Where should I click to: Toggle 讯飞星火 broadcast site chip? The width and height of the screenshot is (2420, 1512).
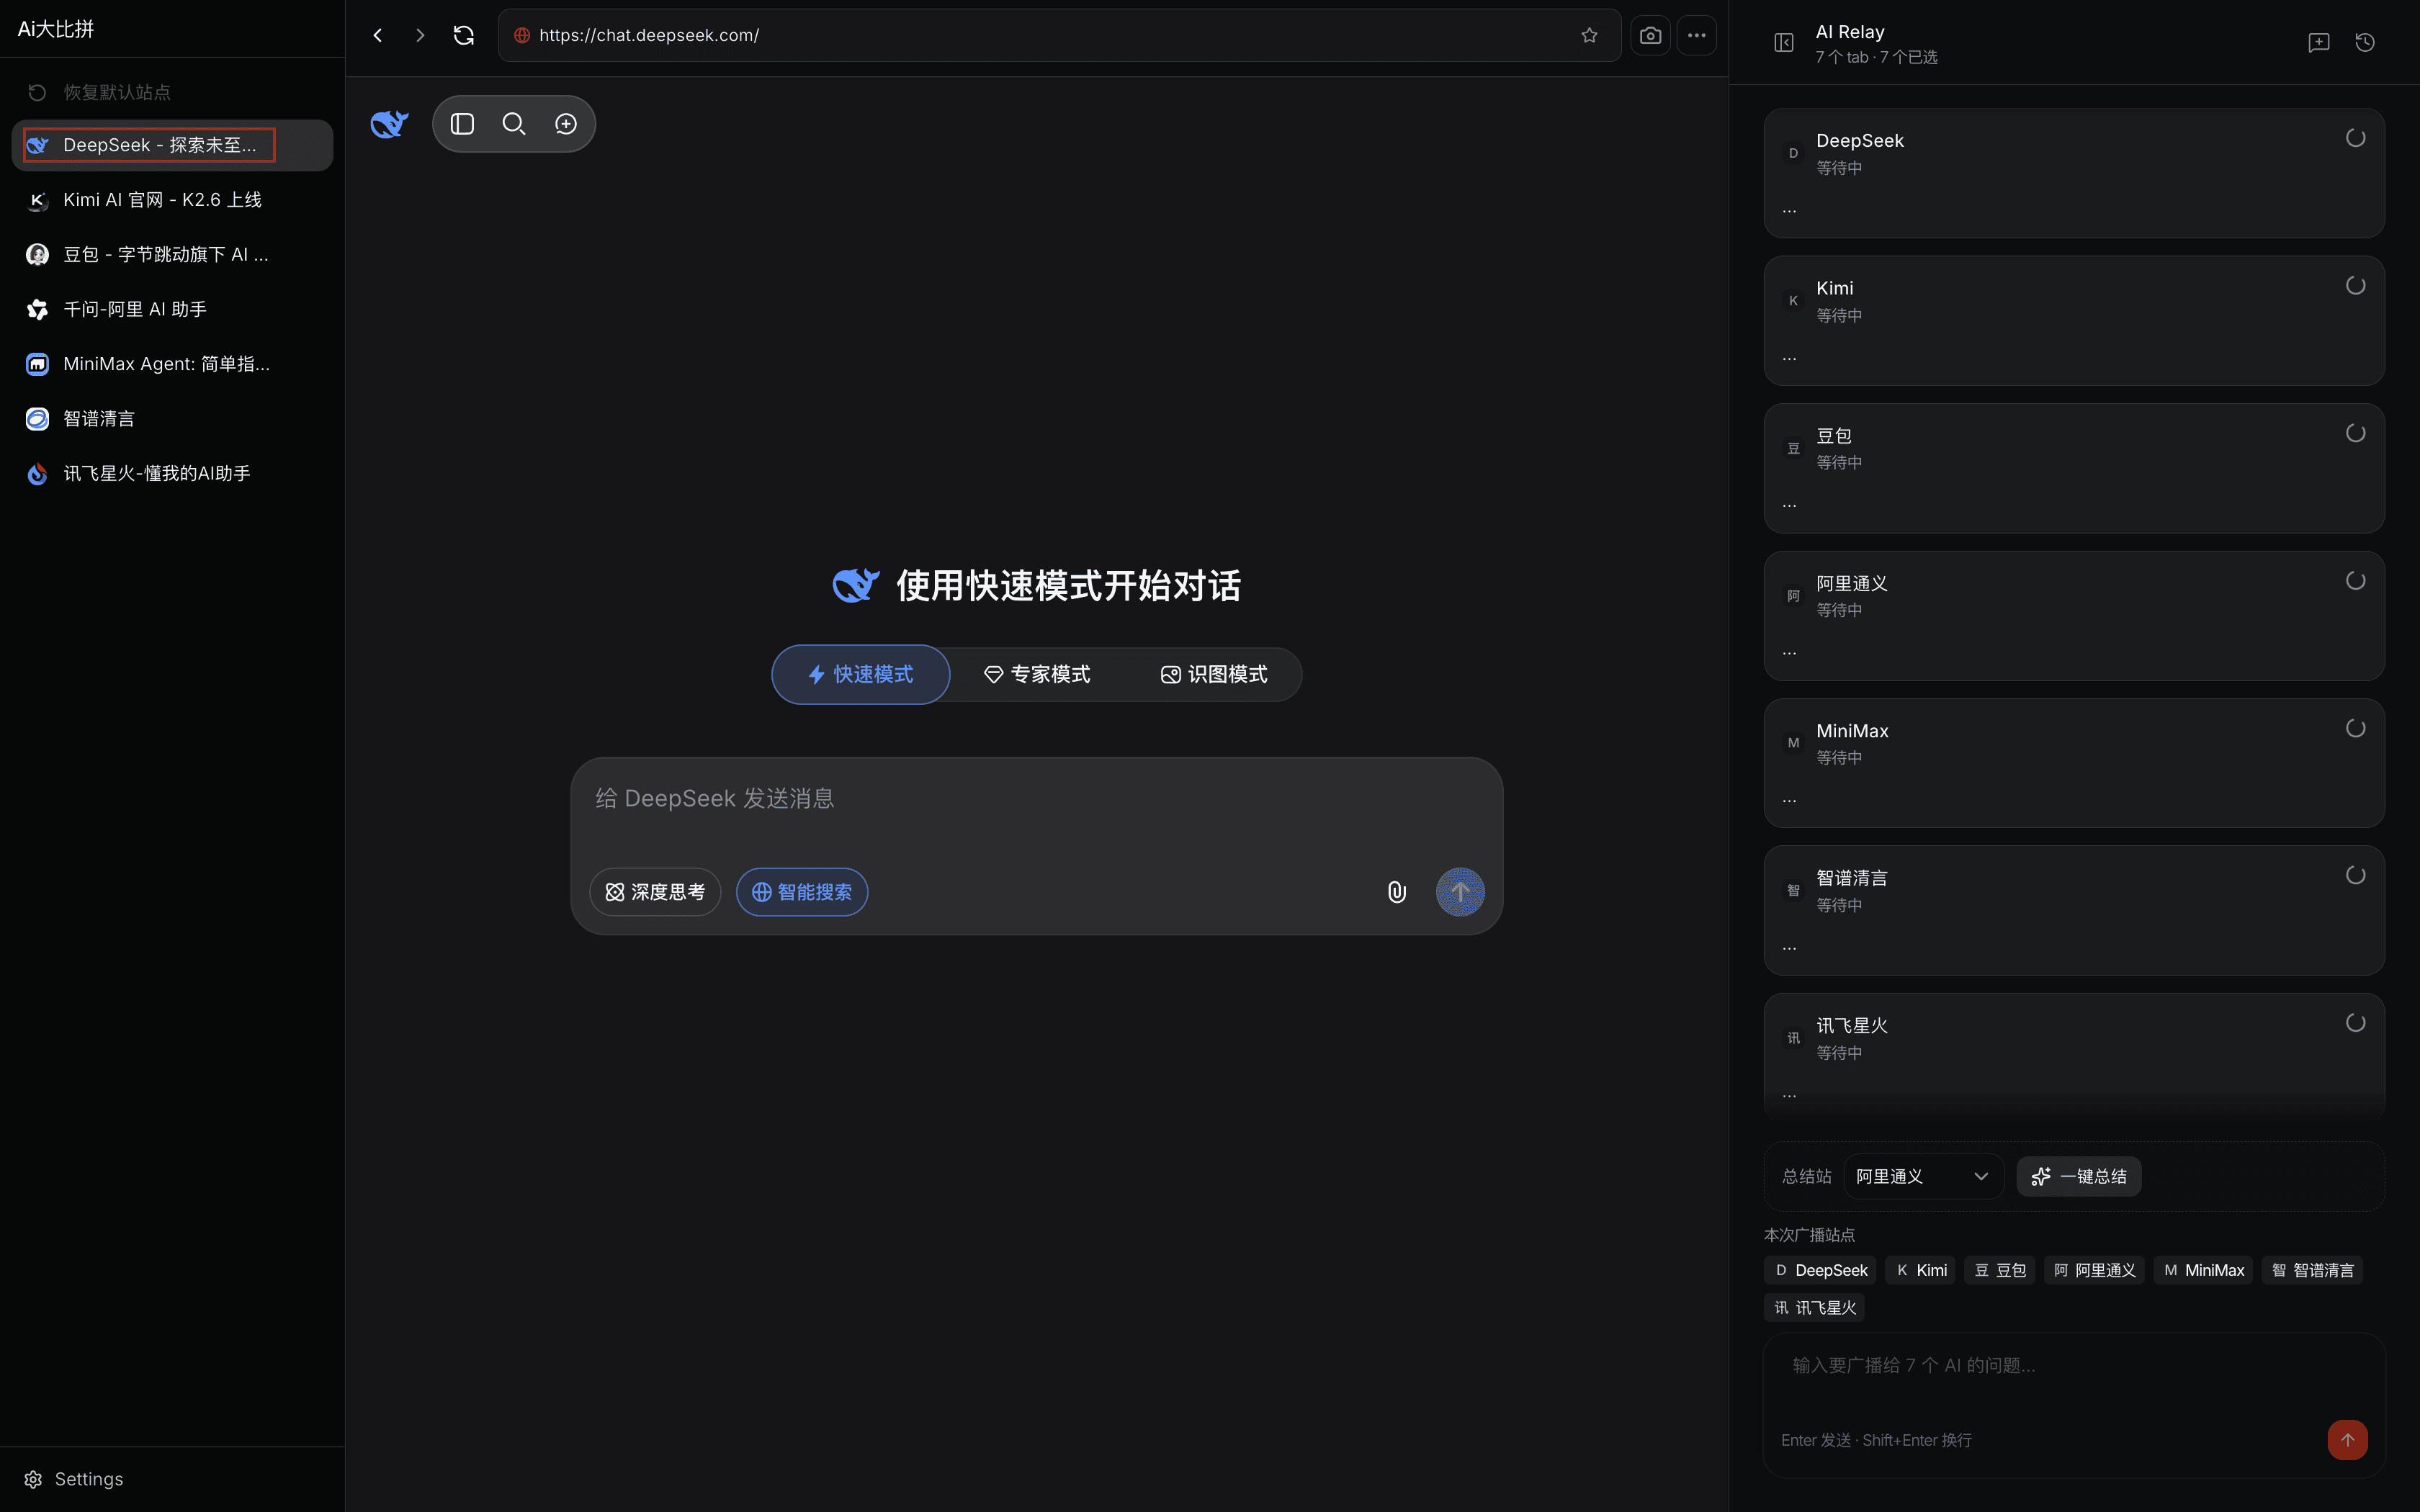(1814, 1308)
